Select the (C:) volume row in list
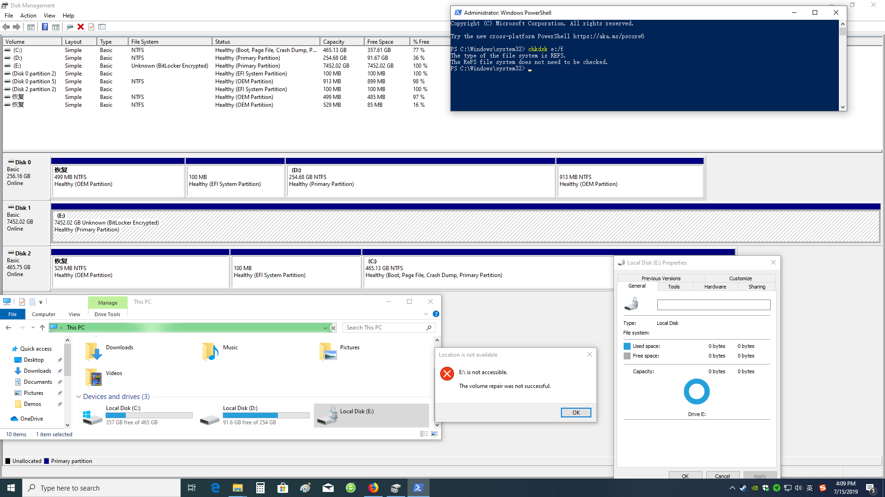Screen dimensions: 885x497 point(226,50)
